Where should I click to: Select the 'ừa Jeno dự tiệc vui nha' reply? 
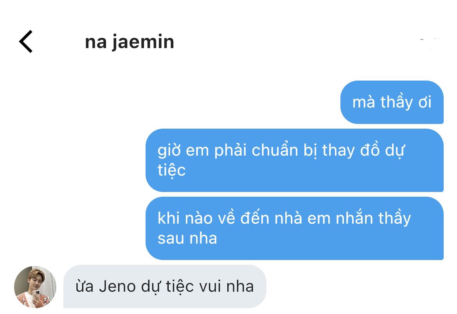[x=165, y=286]
